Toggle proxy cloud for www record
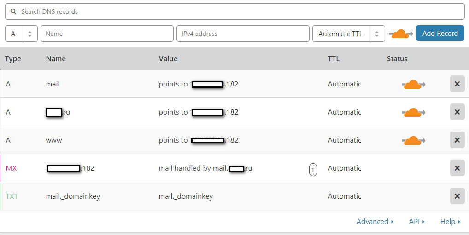469x235 pixels. (x=413, y=140)
